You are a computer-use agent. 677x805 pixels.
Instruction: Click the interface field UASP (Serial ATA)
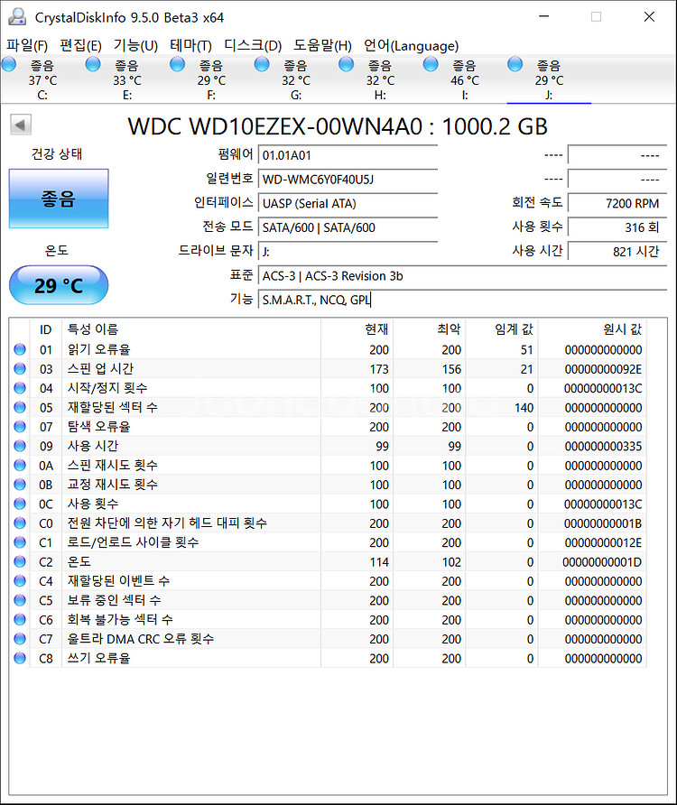tap(348, 204)
